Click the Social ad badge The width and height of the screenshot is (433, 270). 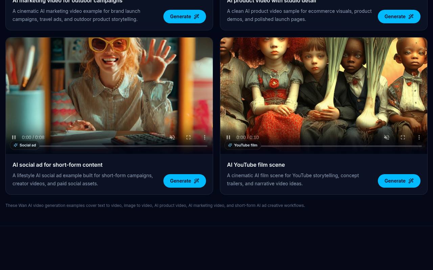tap(25, 145)
